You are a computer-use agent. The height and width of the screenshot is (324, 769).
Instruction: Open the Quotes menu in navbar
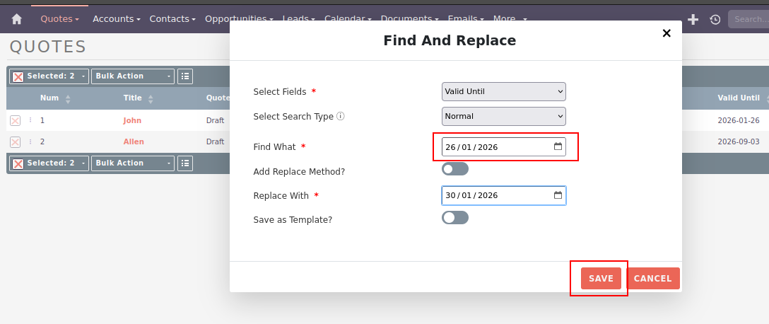(x=59, y=19)
